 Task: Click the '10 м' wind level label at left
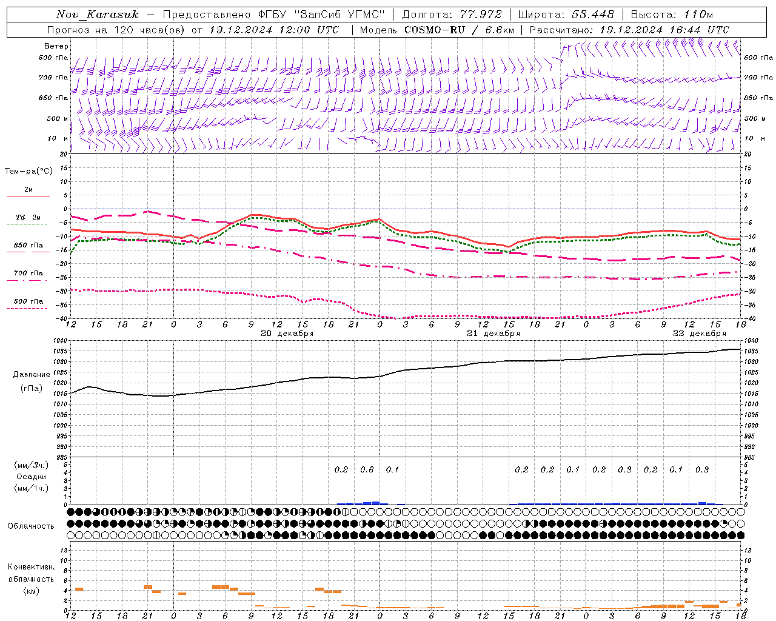click(x=59, y=139)
